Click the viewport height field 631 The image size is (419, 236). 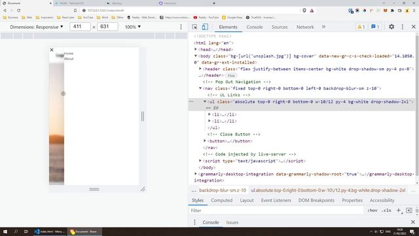107,27
